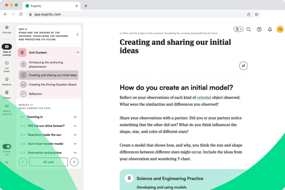Click the search magnifier icon
The height and width of the screenshot is (190, 285).
click(x=249, y=29)
